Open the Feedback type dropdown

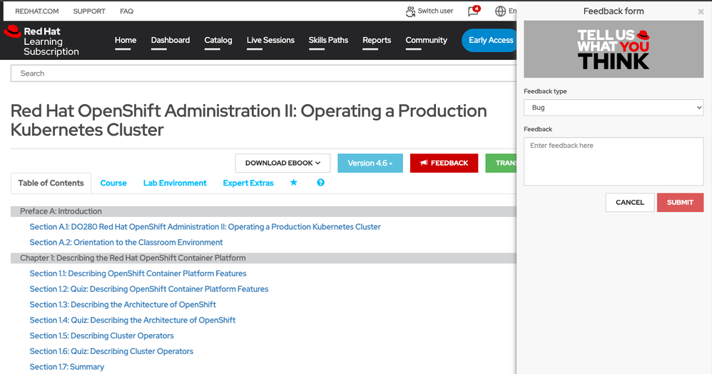click(614, 108)
